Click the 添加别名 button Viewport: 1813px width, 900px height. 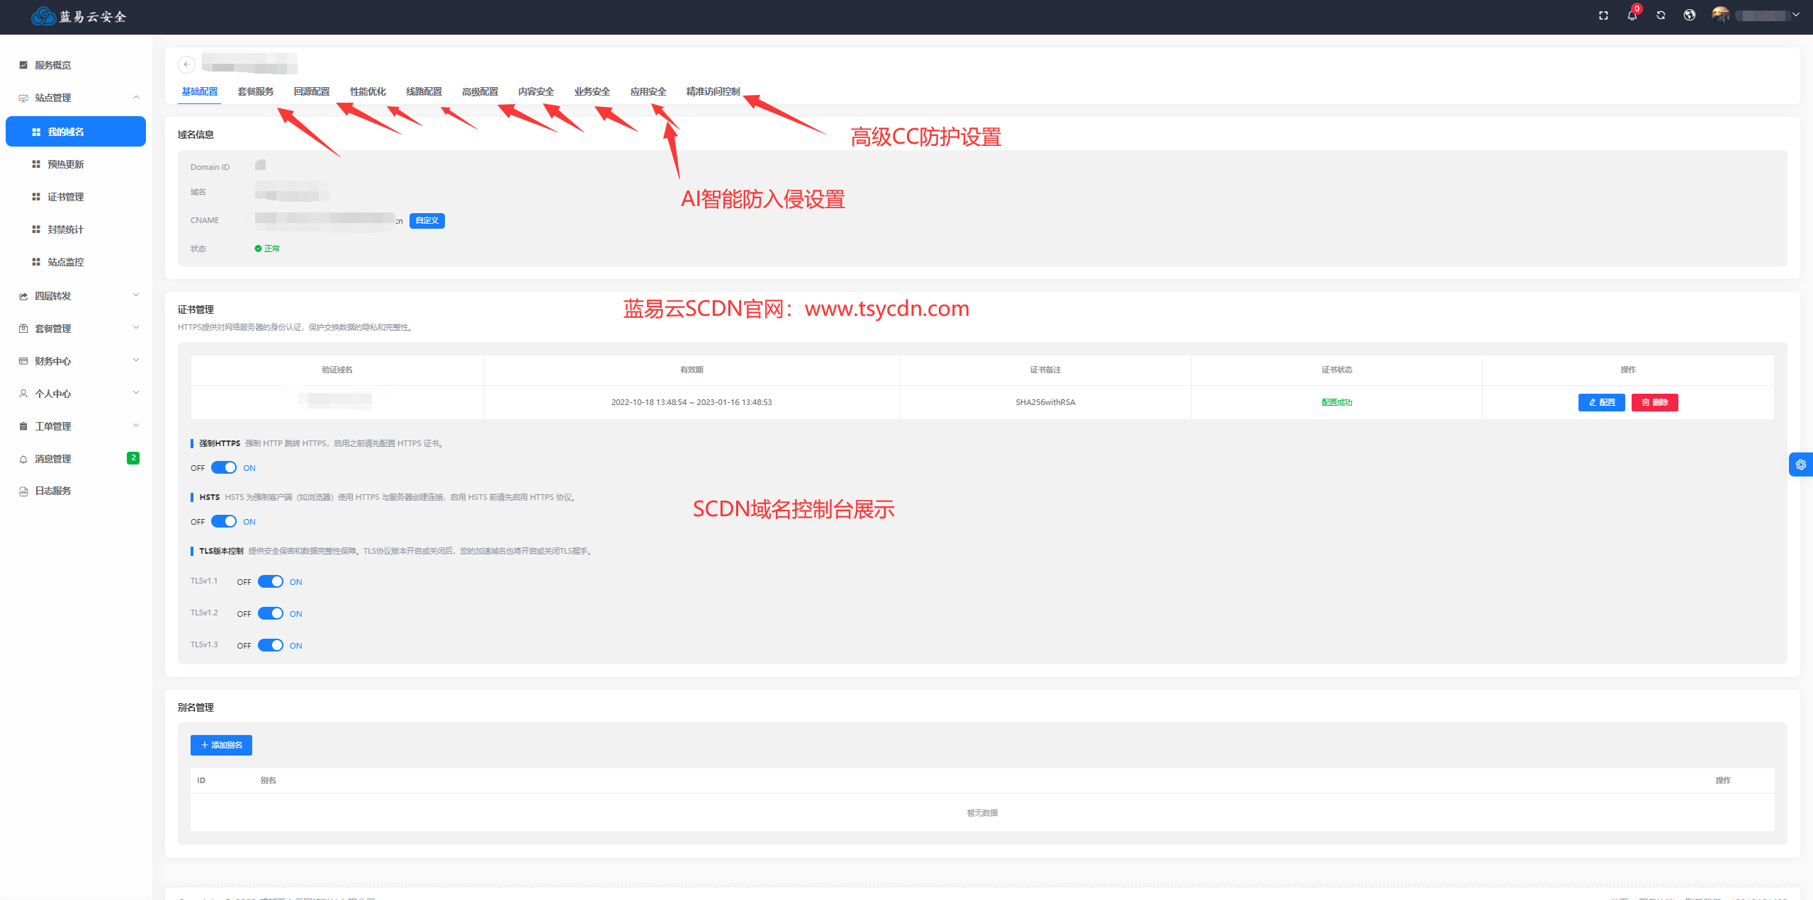coord(221,745)
